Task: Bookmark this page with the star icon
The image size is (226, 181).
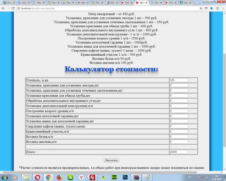Action: 201,8
